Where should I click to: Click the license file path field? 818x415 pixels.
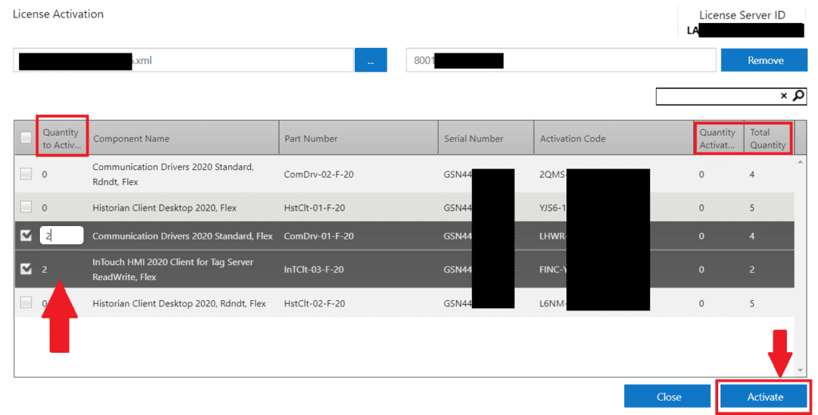(183, 60)
